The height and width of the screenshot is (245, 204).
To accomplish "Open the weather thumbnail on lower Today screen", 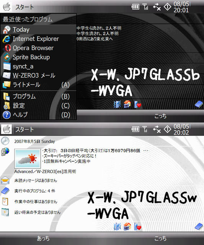I will coord(28,158).
